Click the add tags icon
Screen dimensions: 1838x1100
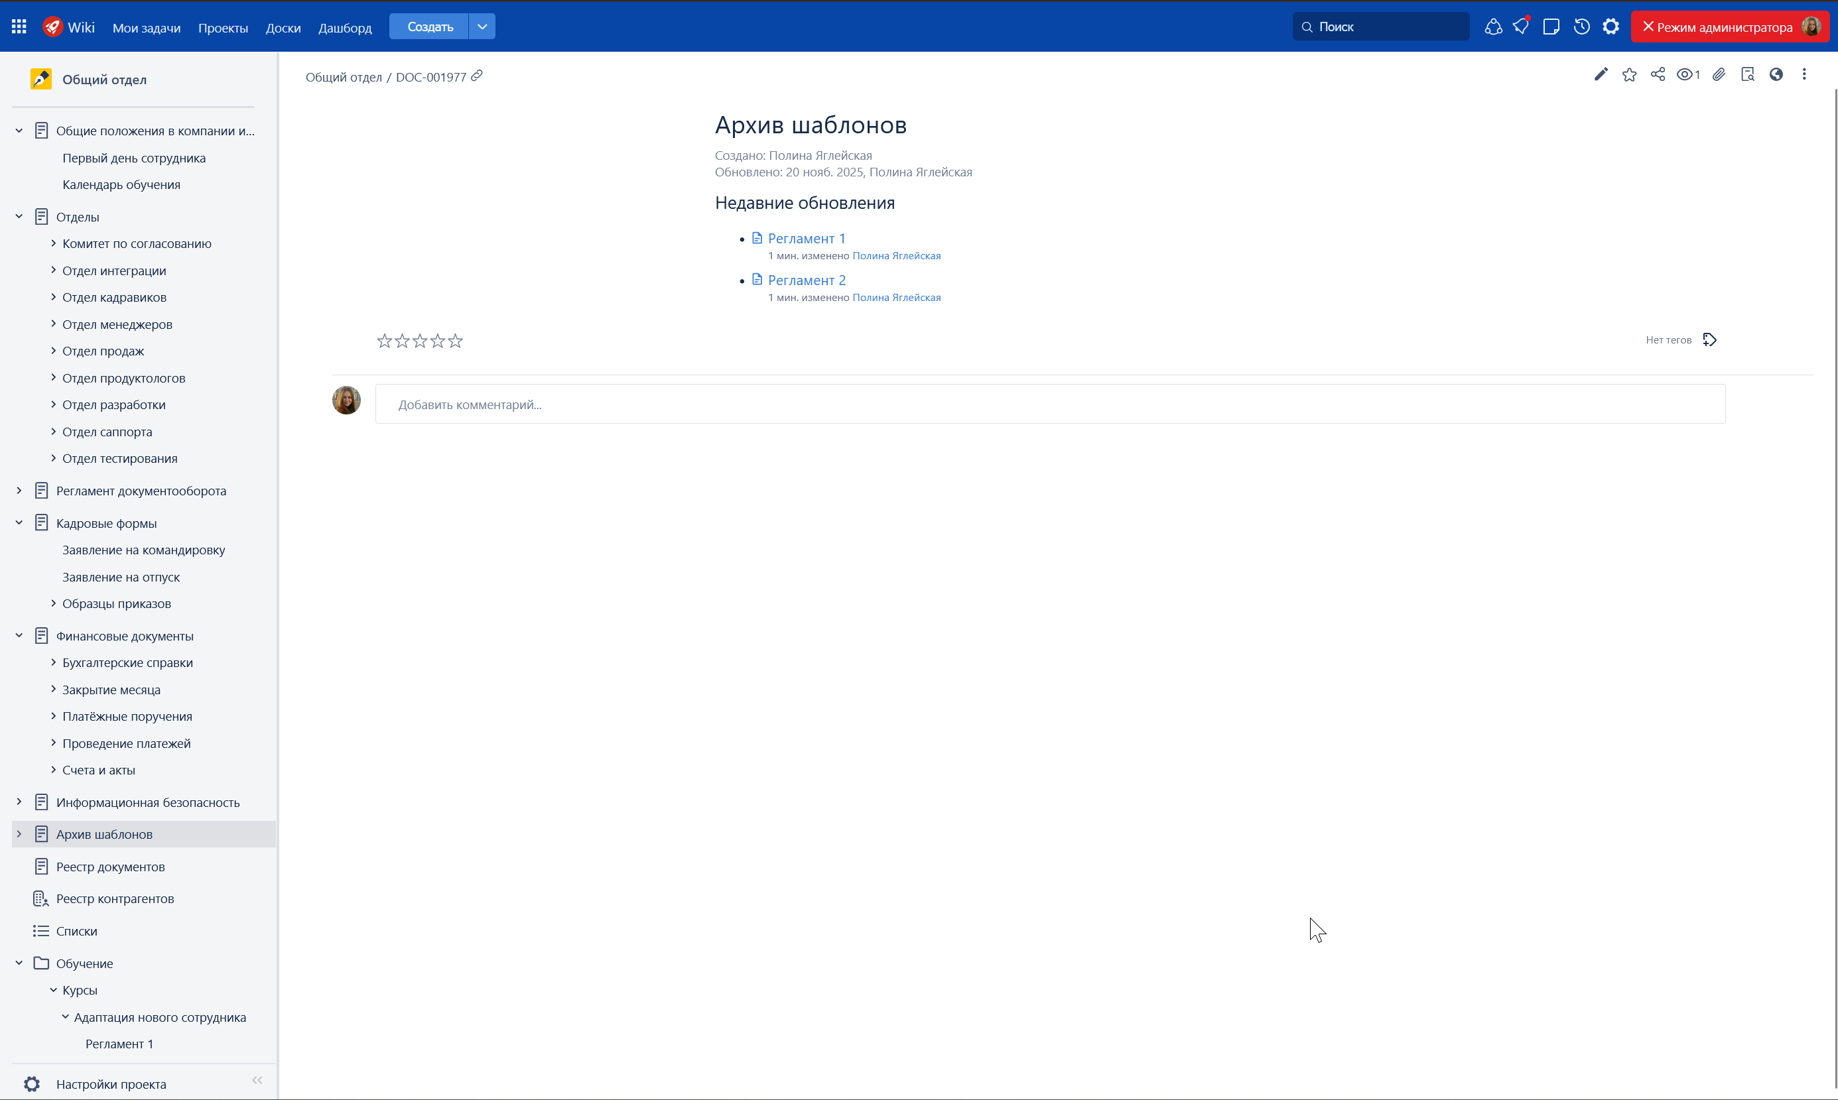pos(1710,339)
